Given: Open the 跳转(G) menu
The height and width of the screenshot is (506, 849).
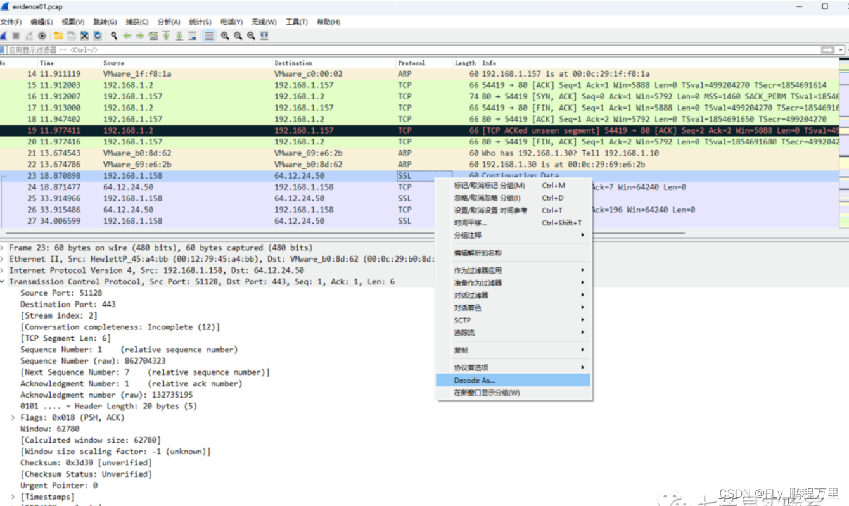Looking at the screenshot, I should click(x=105, y=22).
